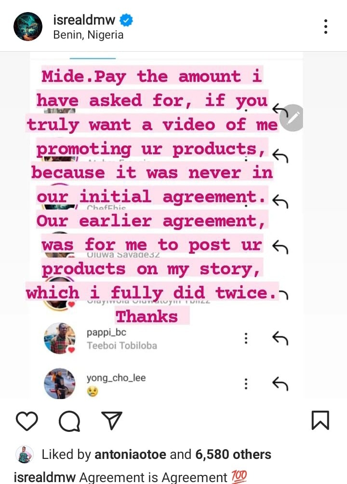View the 6,580 others who liked
This screenshot has height=484, width=347.
click(233, 454)
